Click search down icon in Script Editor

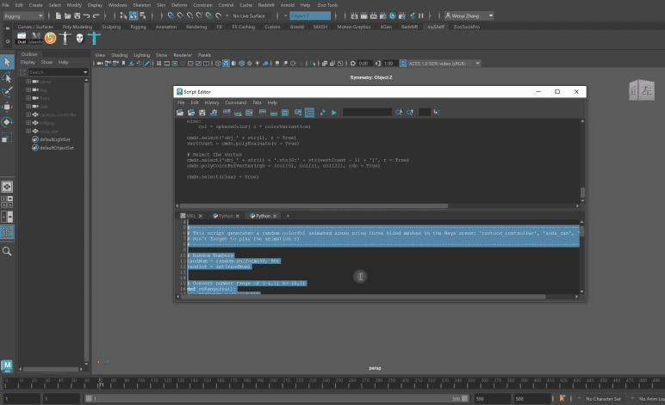click(398, 112)
